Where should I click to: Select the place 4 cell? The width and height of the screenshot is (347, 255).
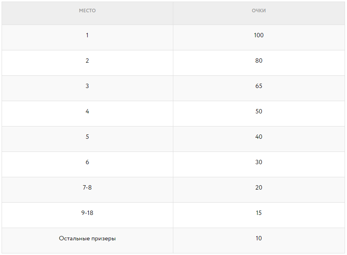(87, 111)
